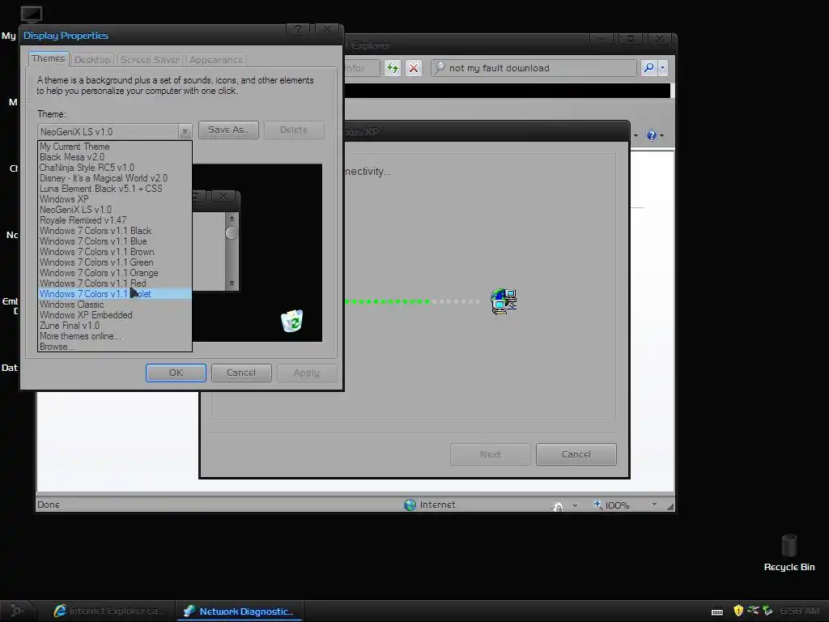
Task: Open the Recycle Bin desktop icon
Action: click(x=789, y=552)
